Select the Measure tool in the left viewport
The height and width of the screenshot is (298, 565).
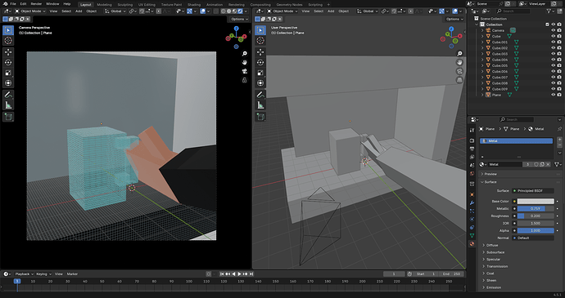8,105
